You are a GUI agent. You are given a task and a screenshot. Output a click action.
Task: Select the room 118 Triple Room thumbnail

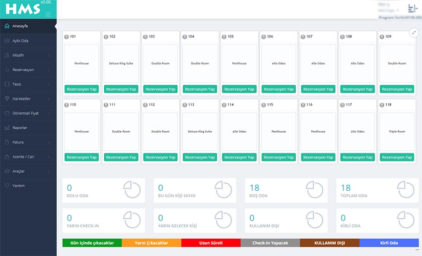[x=397, y=132]
